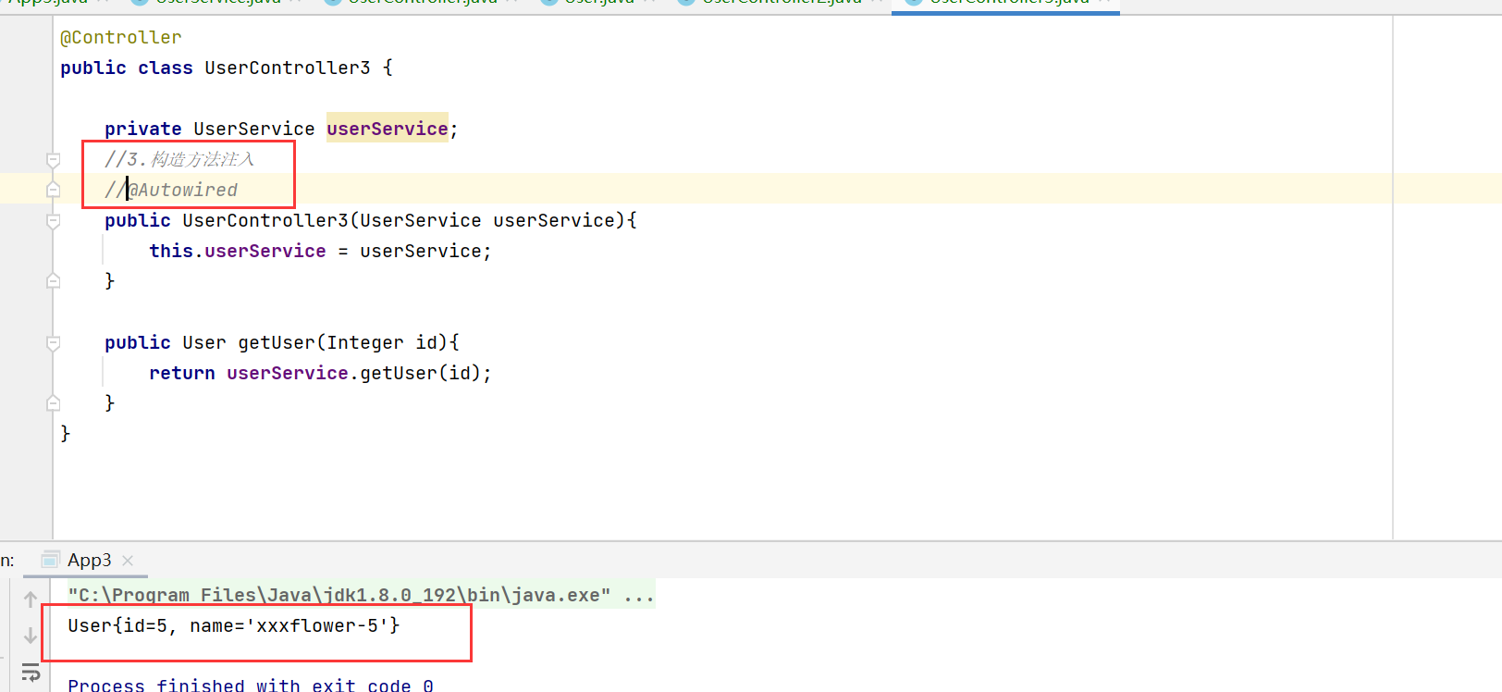Viewport: 1502px width, 692px height.
Task: Click the commented //@Autowired line
Action: [171, 190]
